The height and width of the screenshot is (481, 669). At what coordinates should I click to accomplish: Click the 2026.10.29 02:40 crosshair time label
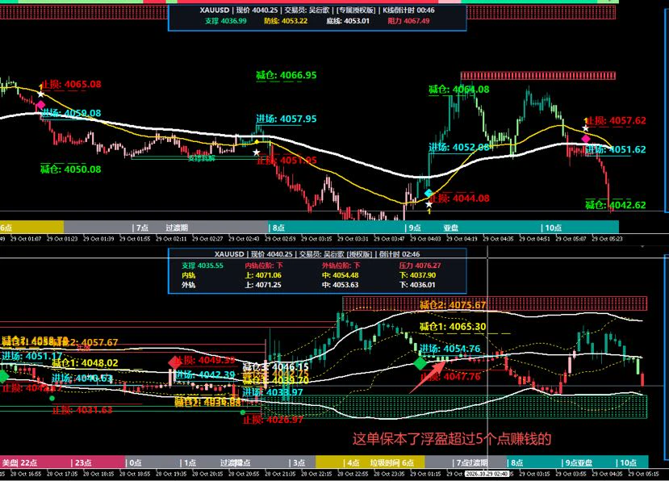point(487,474)
